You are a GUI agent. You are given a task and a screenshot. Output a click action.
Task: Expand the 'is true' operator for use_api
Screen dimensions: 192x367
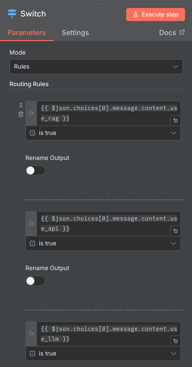[x=103, y=243]
